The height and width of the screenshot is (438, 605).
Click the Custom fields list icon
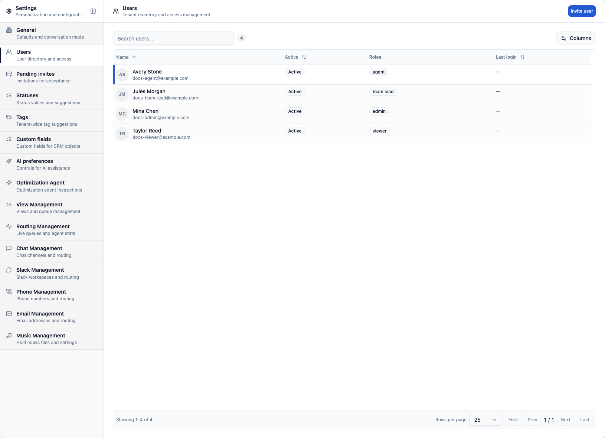pyautogui.click(x=9, y=139)
